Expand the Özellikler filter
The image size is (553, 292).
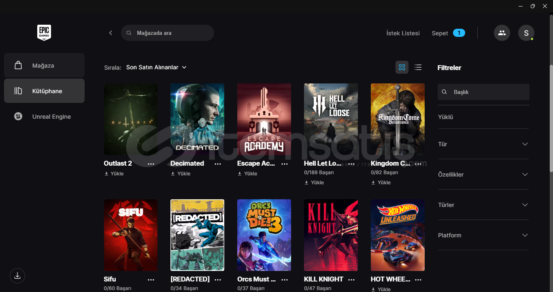(483, 175)
